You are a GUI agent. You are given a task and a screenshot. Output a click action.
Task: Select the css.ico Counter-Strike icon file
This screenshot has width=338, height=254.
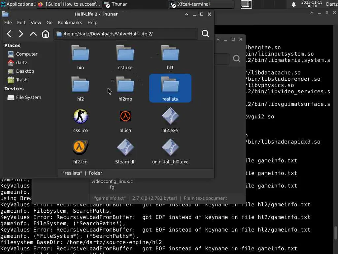tap(81, 120)
